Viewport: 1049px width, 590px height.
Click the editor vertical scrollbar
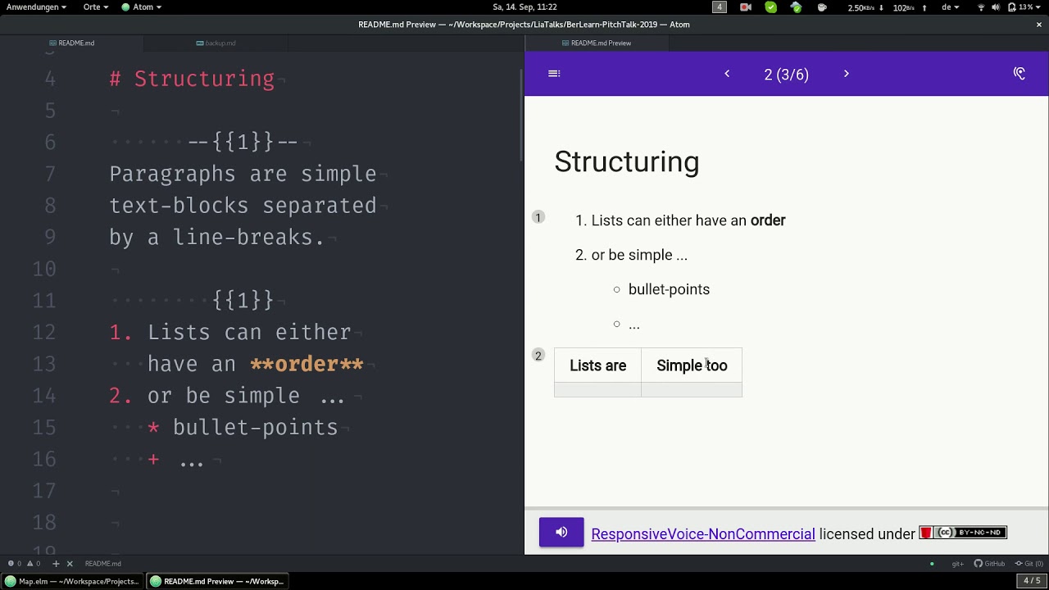click(521, 115)
